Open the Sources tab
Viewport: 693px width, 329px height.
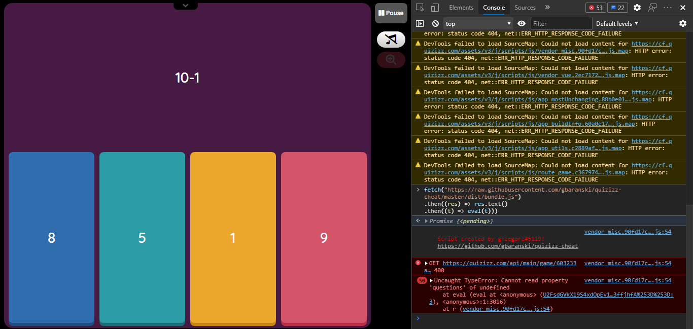(x=526, y=7)
